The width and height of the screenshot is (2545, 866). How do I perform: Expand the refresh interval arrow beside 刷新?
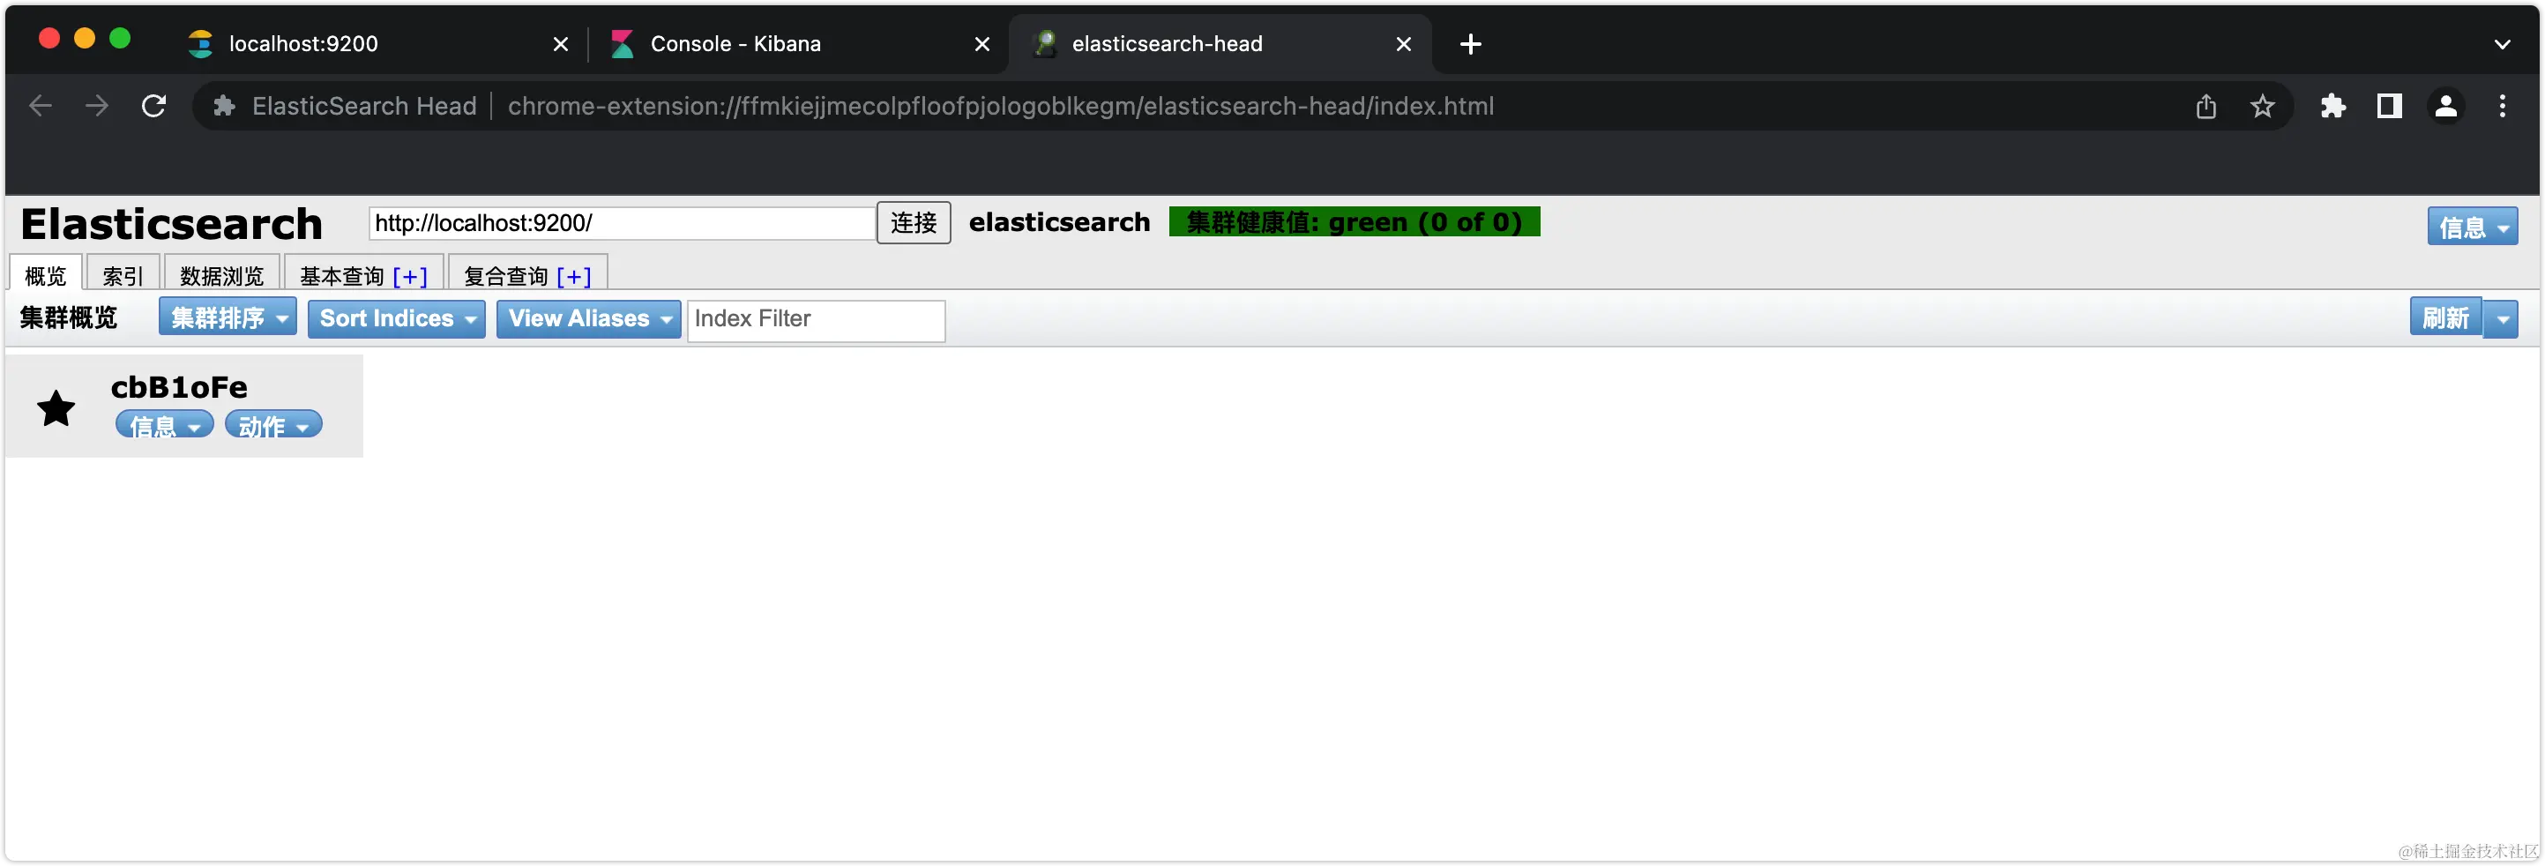point(2502,319)
